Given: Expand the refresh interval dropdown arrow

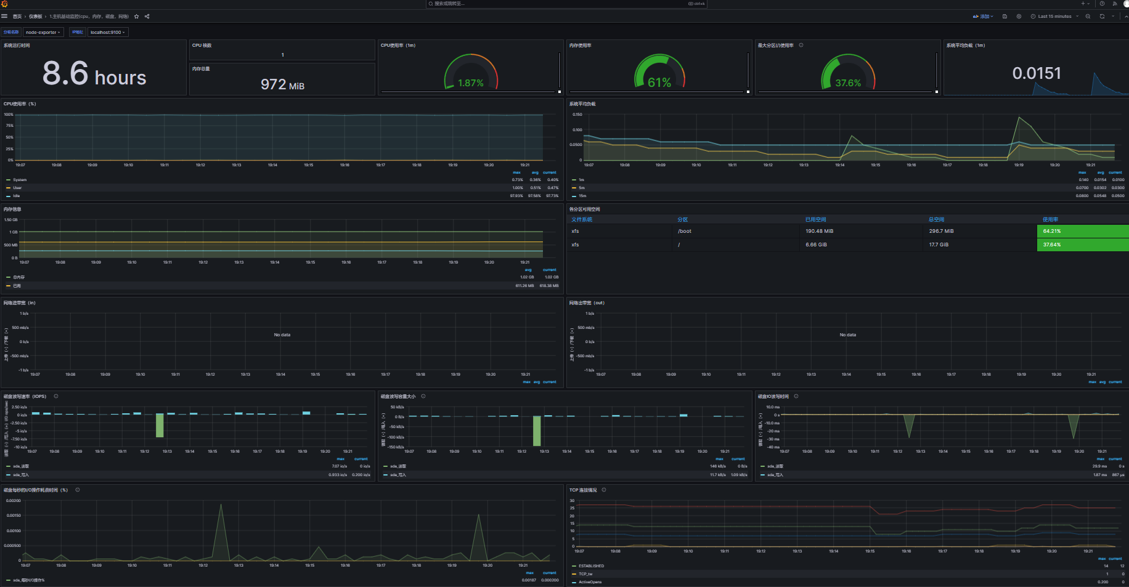Looking at the screenshot, I should pyautogui.click(x=1112, y=17).
